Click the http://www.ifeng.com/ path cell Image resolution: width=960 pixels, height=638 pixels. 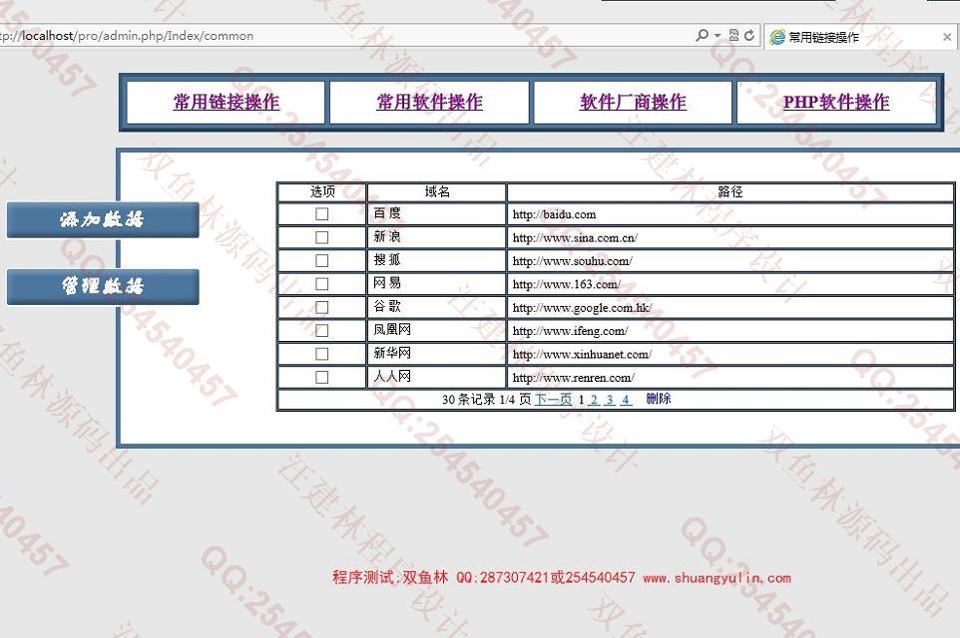[730, 330]
